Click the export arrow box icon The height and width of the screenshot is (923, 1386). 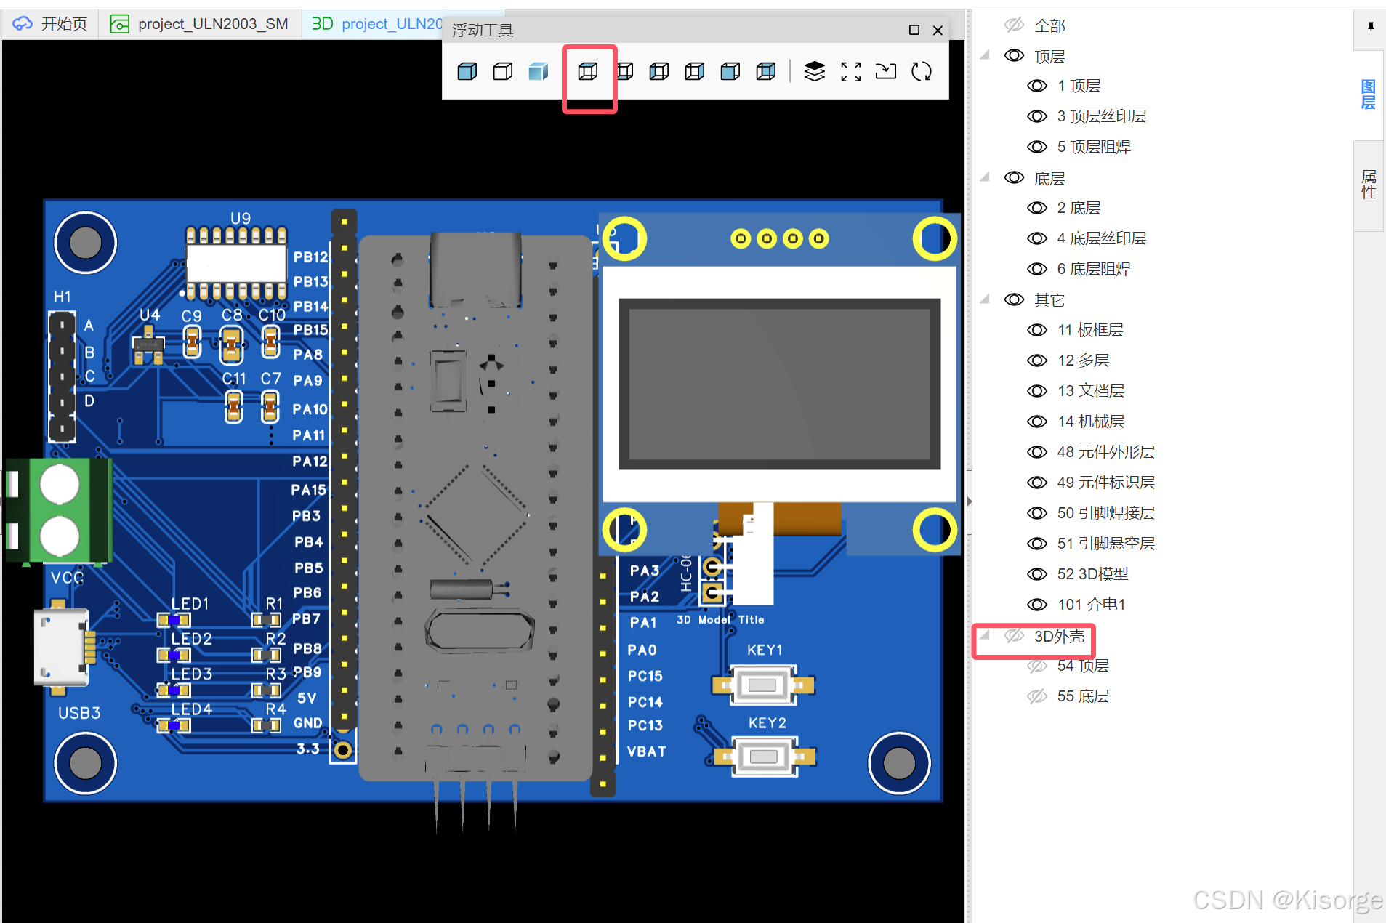pos(886,71)
